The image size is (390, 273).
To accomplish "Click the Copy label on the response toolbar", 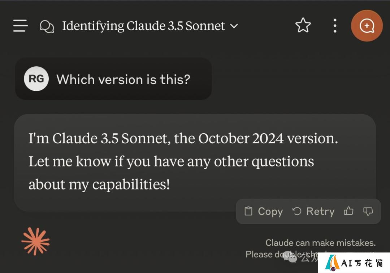I will click(x=270, y=211).
